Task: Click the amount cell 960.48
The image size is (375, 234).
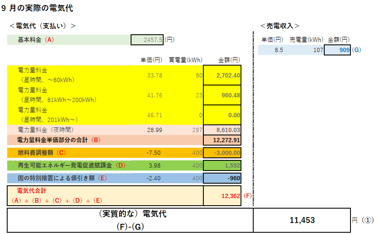Action: pos(222,95)
